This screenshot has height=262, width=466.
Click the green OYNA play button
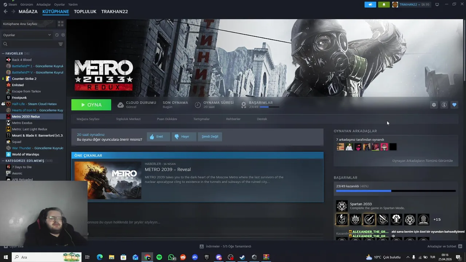coord(91,105)
